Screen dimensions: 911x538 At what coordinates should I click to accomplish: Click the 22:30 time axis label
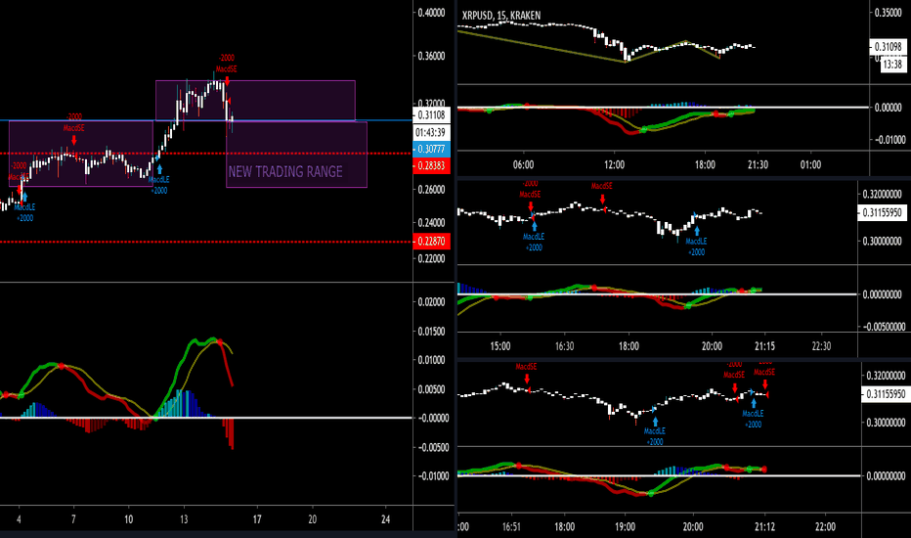coord(821,346)
